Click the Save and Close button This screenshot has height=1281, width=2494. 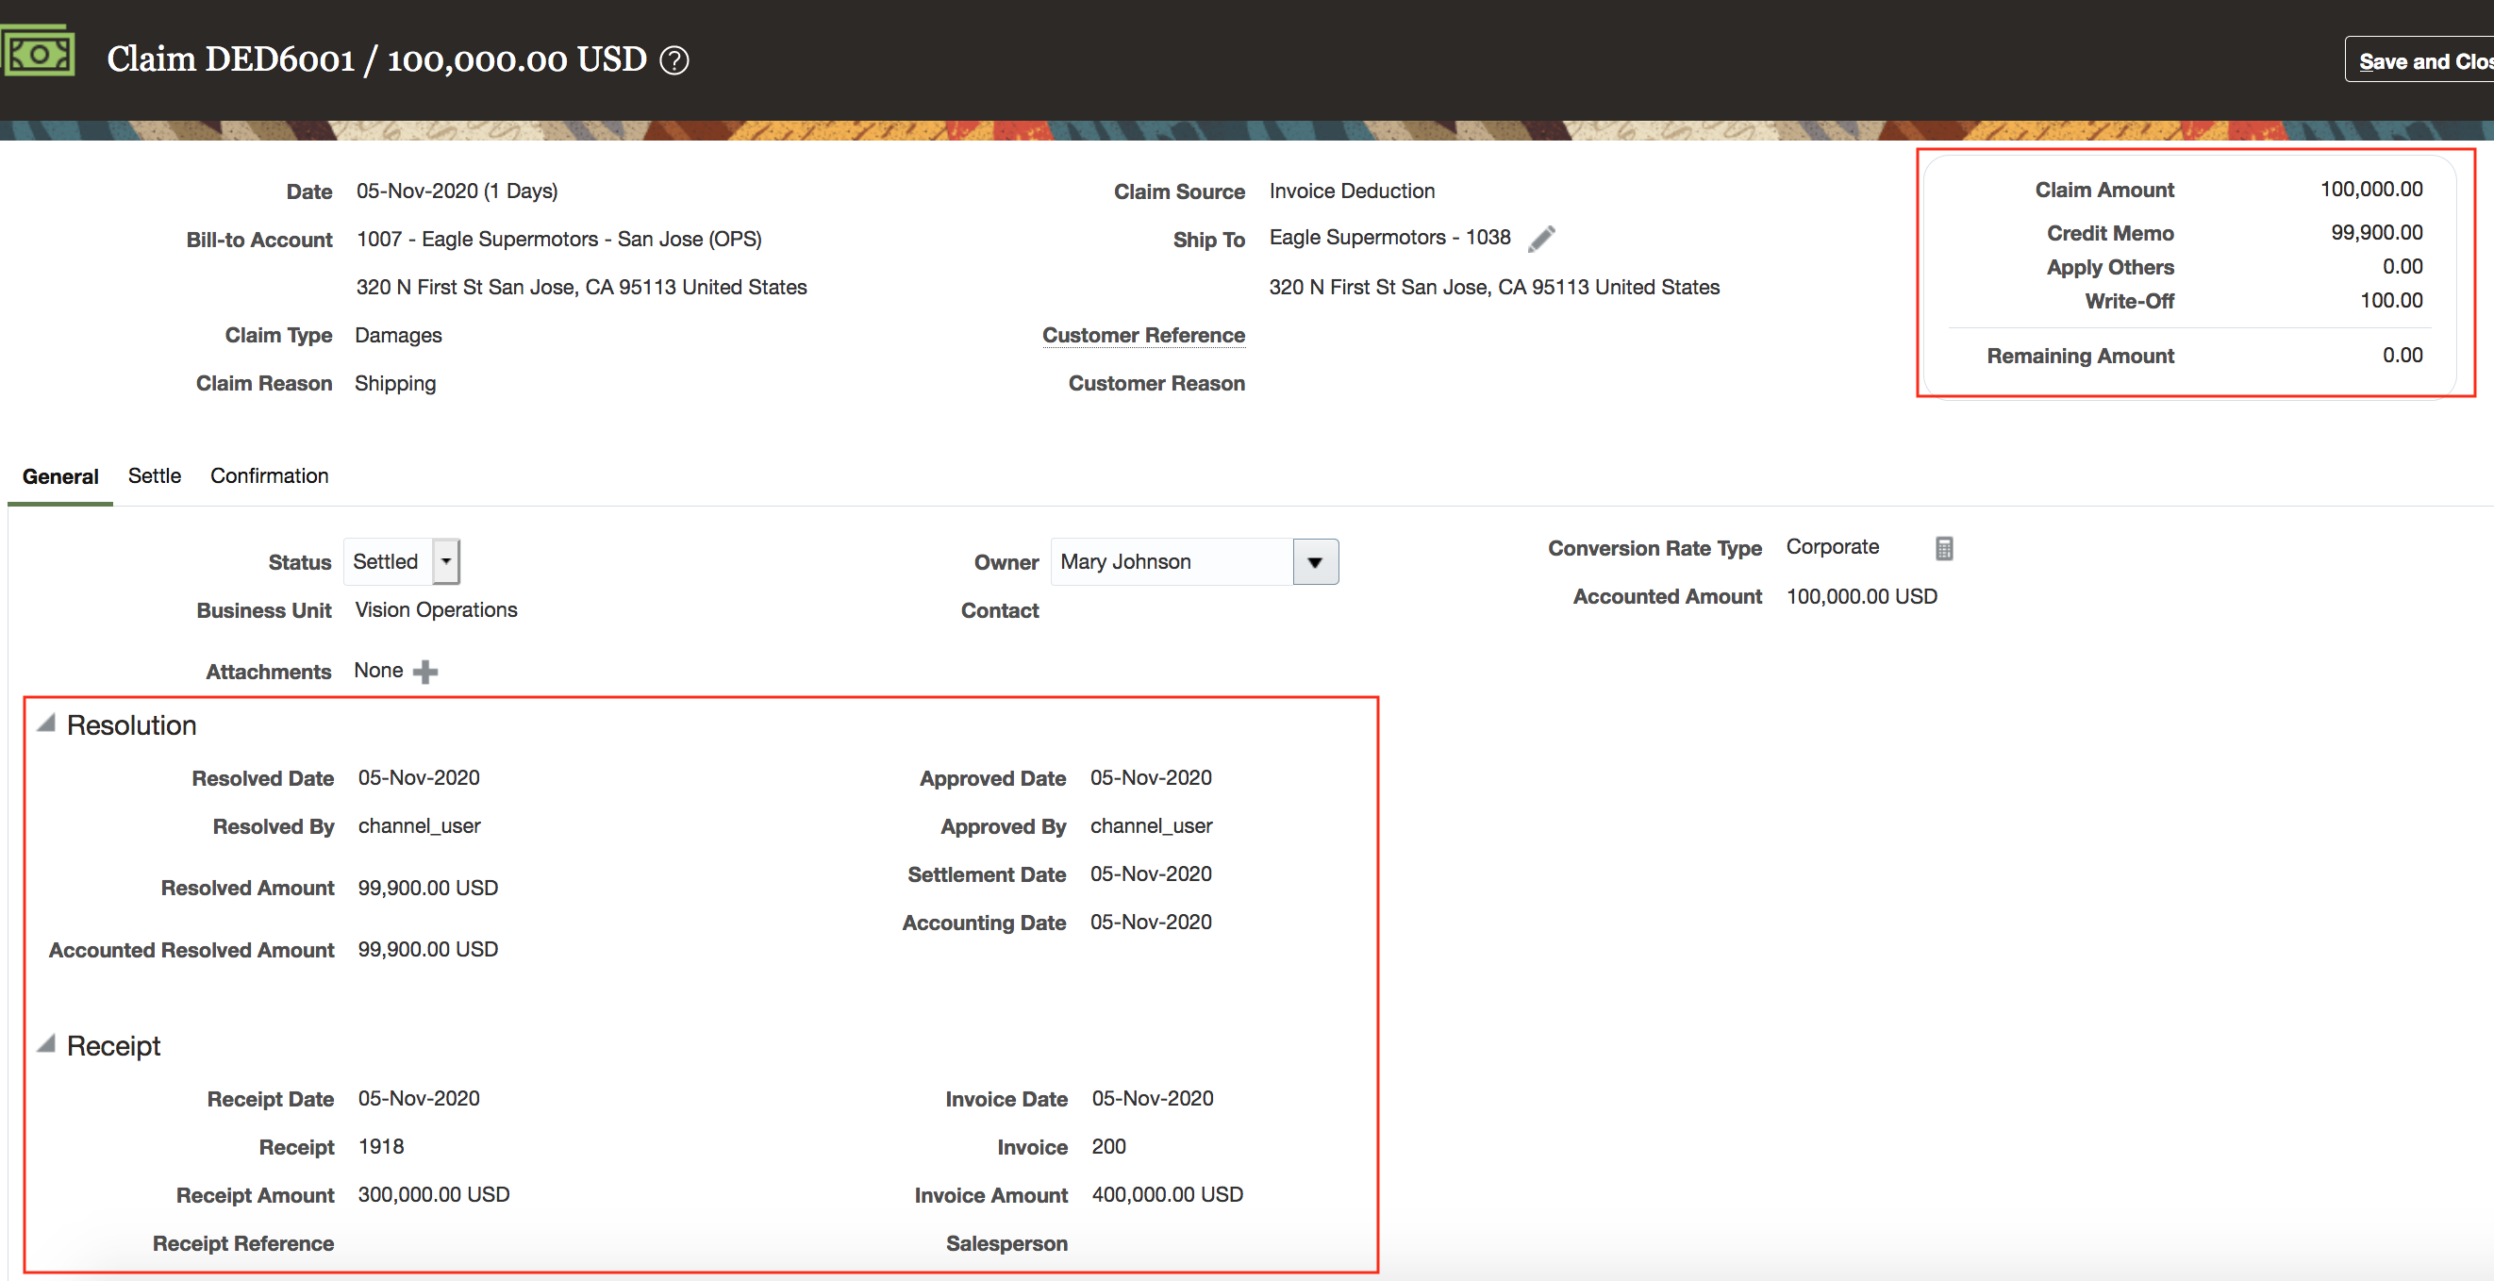[x=2420, y=61]
